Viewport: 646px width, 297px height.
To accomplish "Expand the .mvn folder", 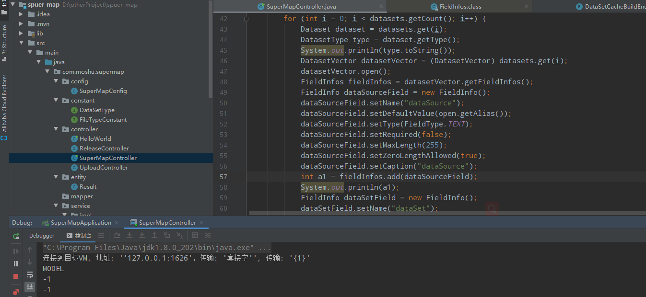I will tap(21, 24).
